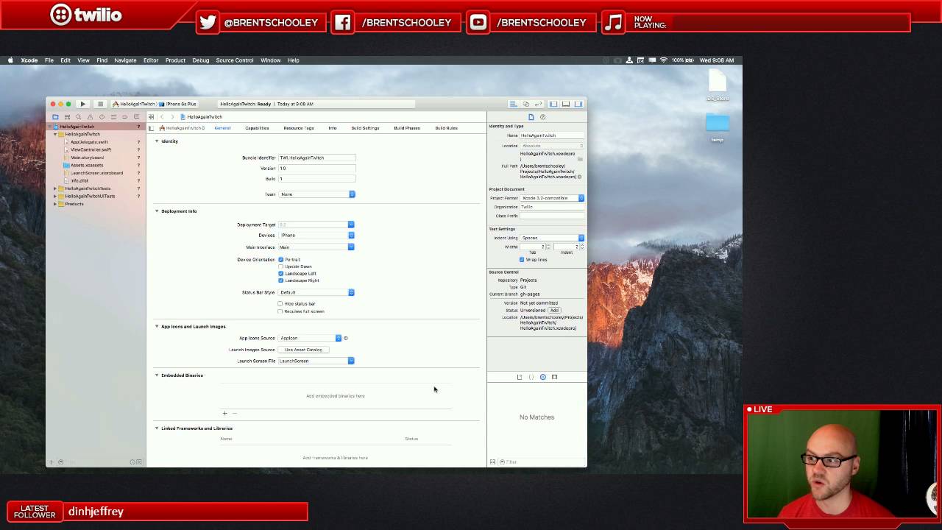Open the Object library

[543, 377]
